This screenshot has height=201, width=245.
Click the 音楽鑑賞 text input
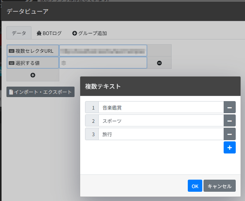[x=161, y=108]
